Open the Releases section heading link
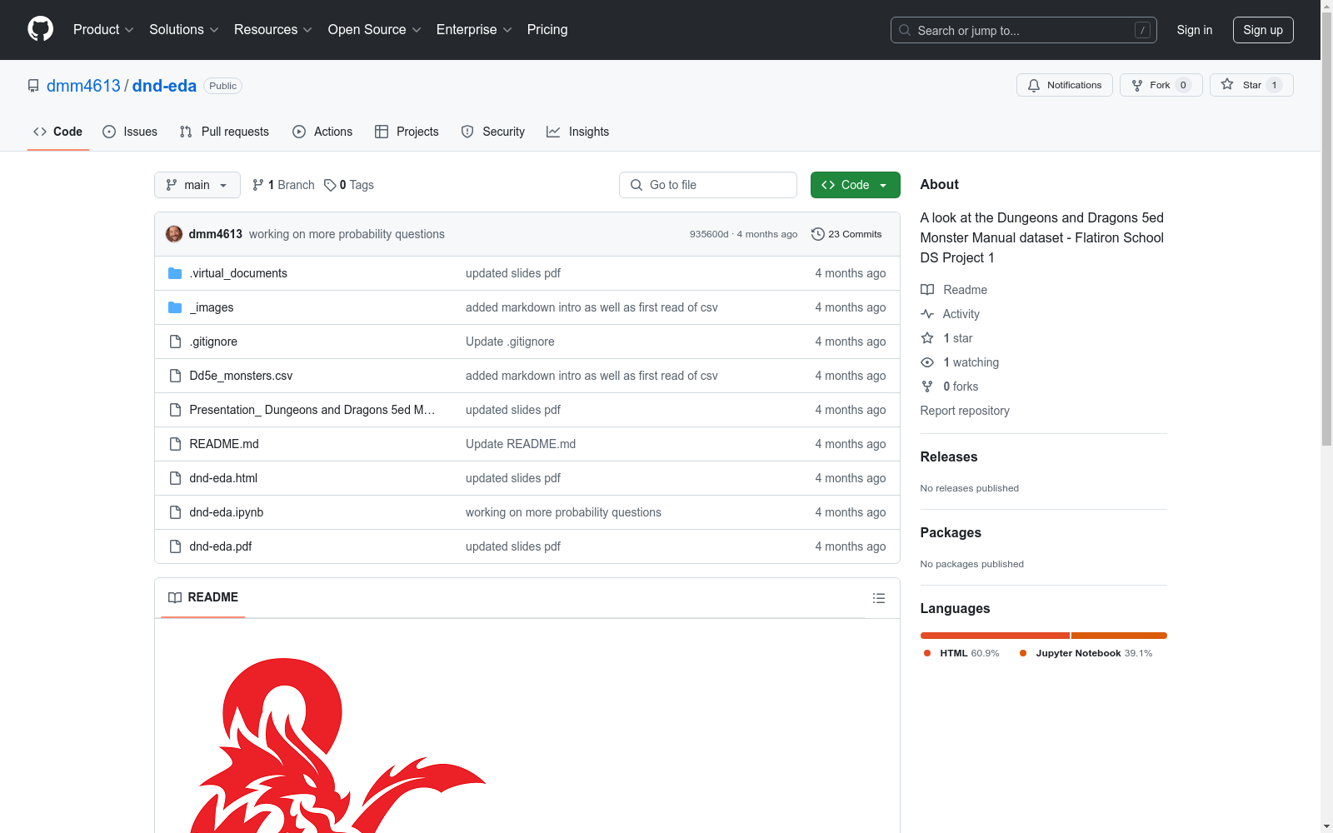 click(x=949, y=456)
